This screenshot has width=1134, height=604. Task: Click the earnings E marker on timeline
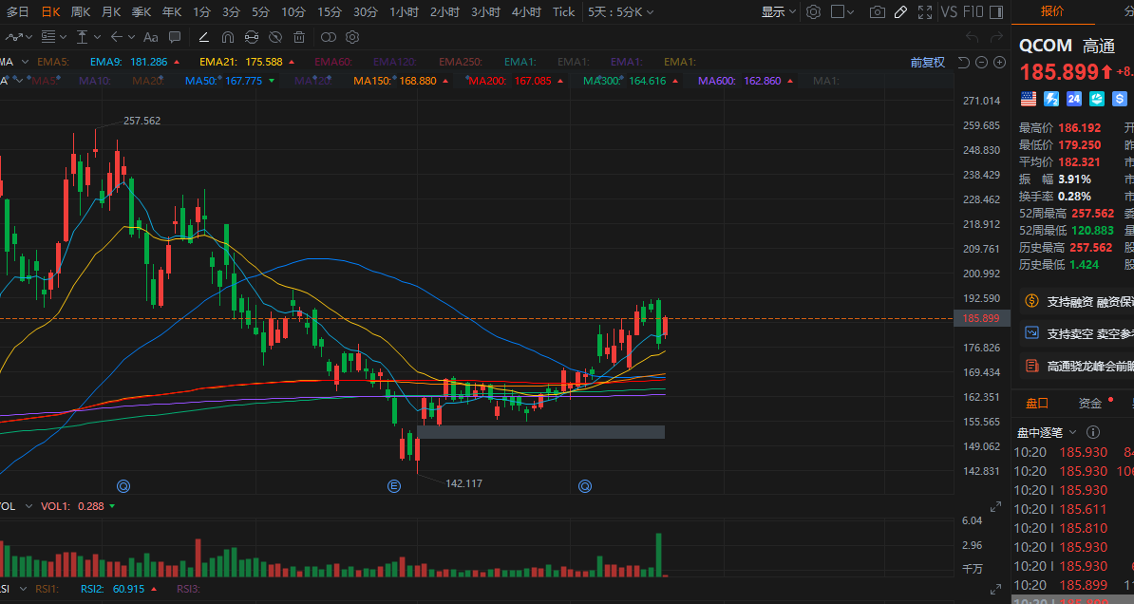point(394,486)
